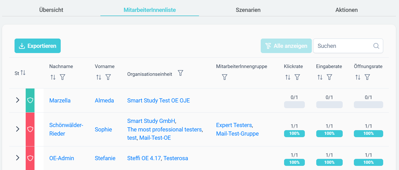399x170 pixels.
Task: Focus the Suchen search field
Action: [x=348, y=46]
